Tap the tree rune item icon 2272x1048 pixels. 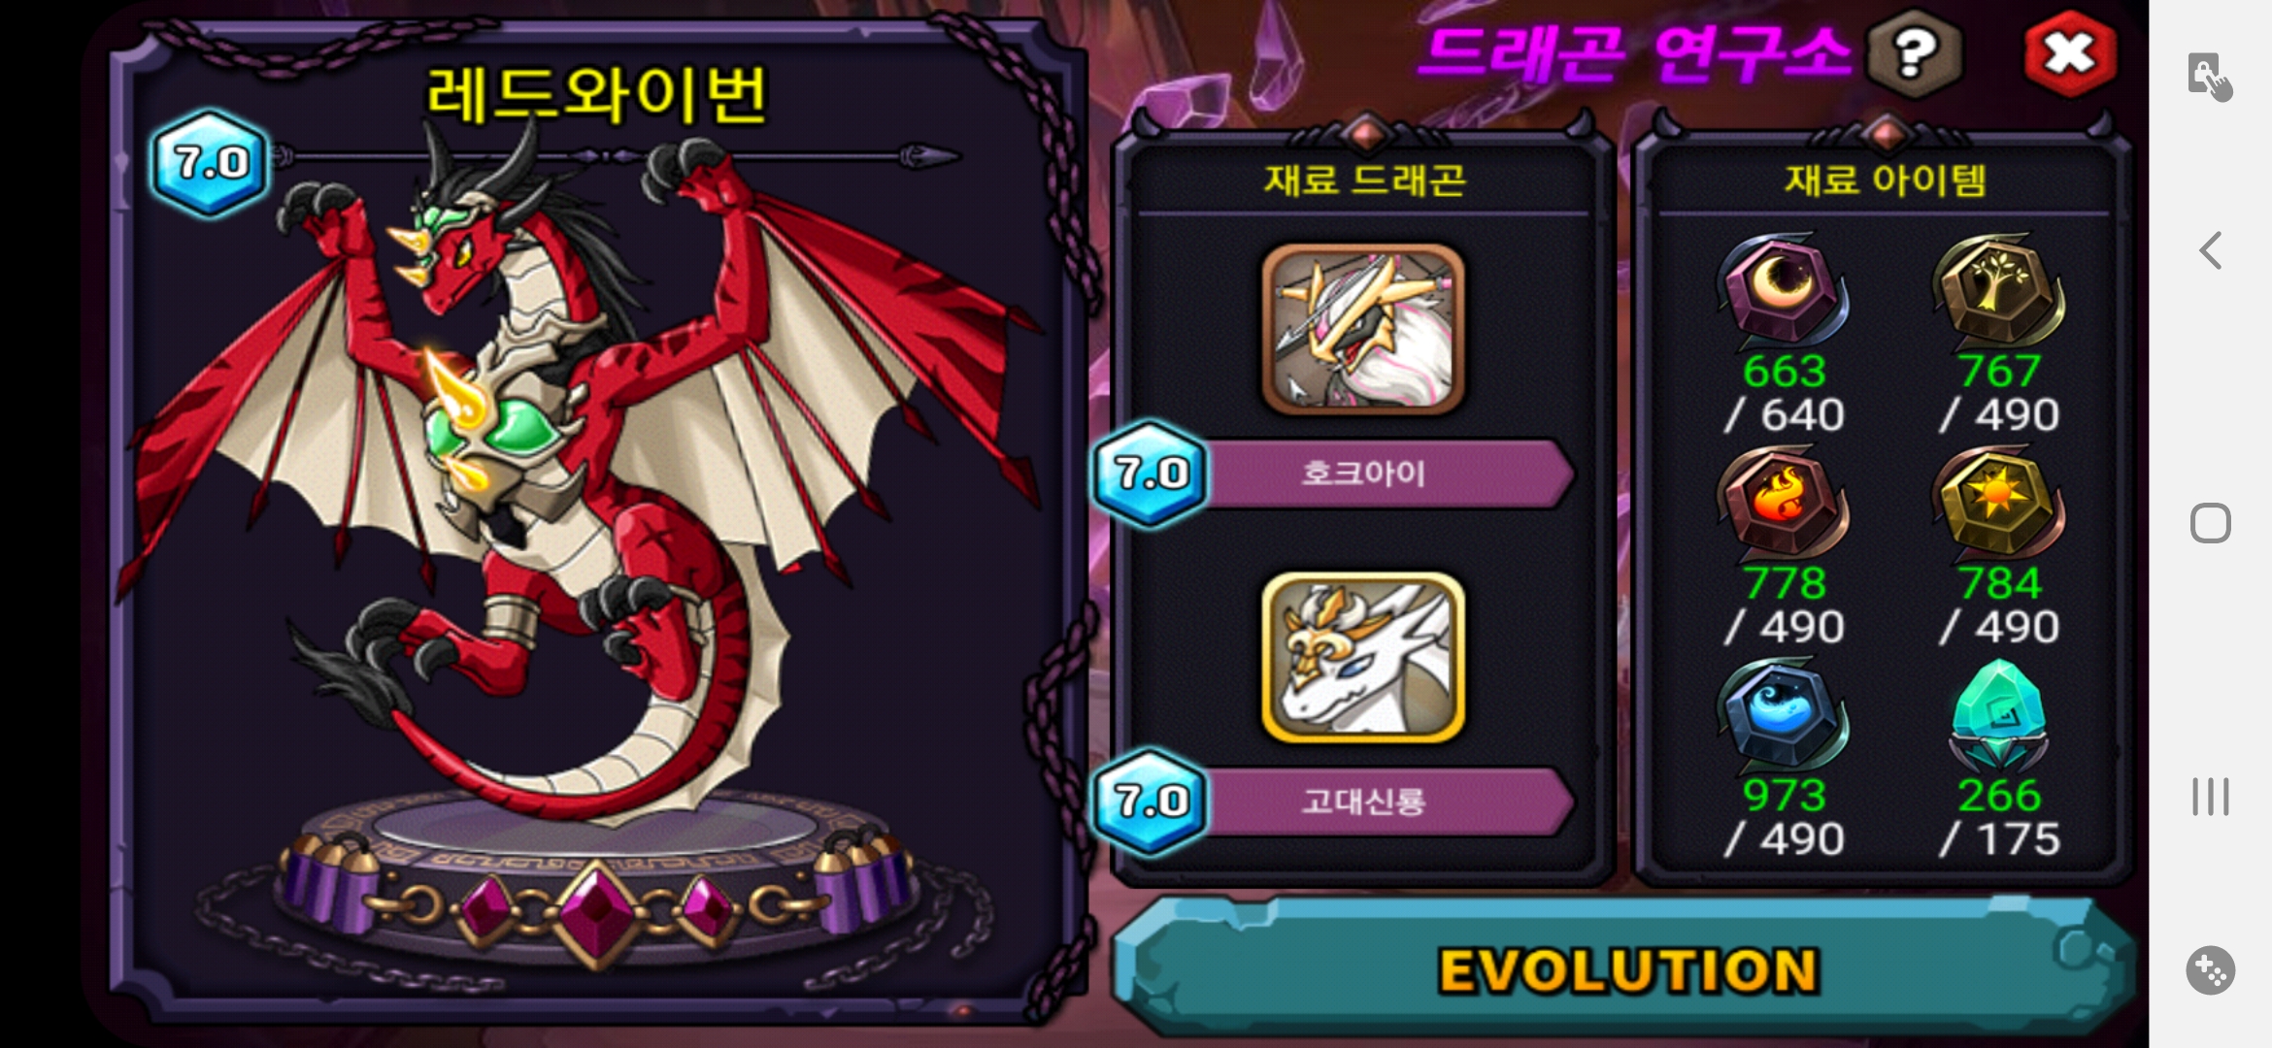click(1998, 290)
